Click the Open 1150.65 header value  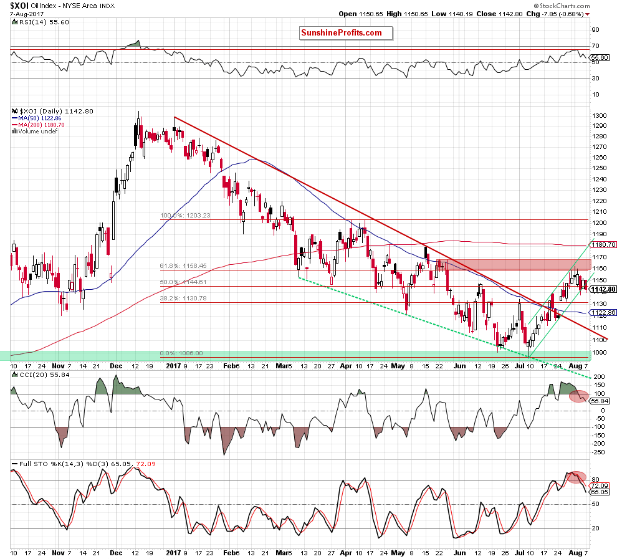(x=361, y=14)
